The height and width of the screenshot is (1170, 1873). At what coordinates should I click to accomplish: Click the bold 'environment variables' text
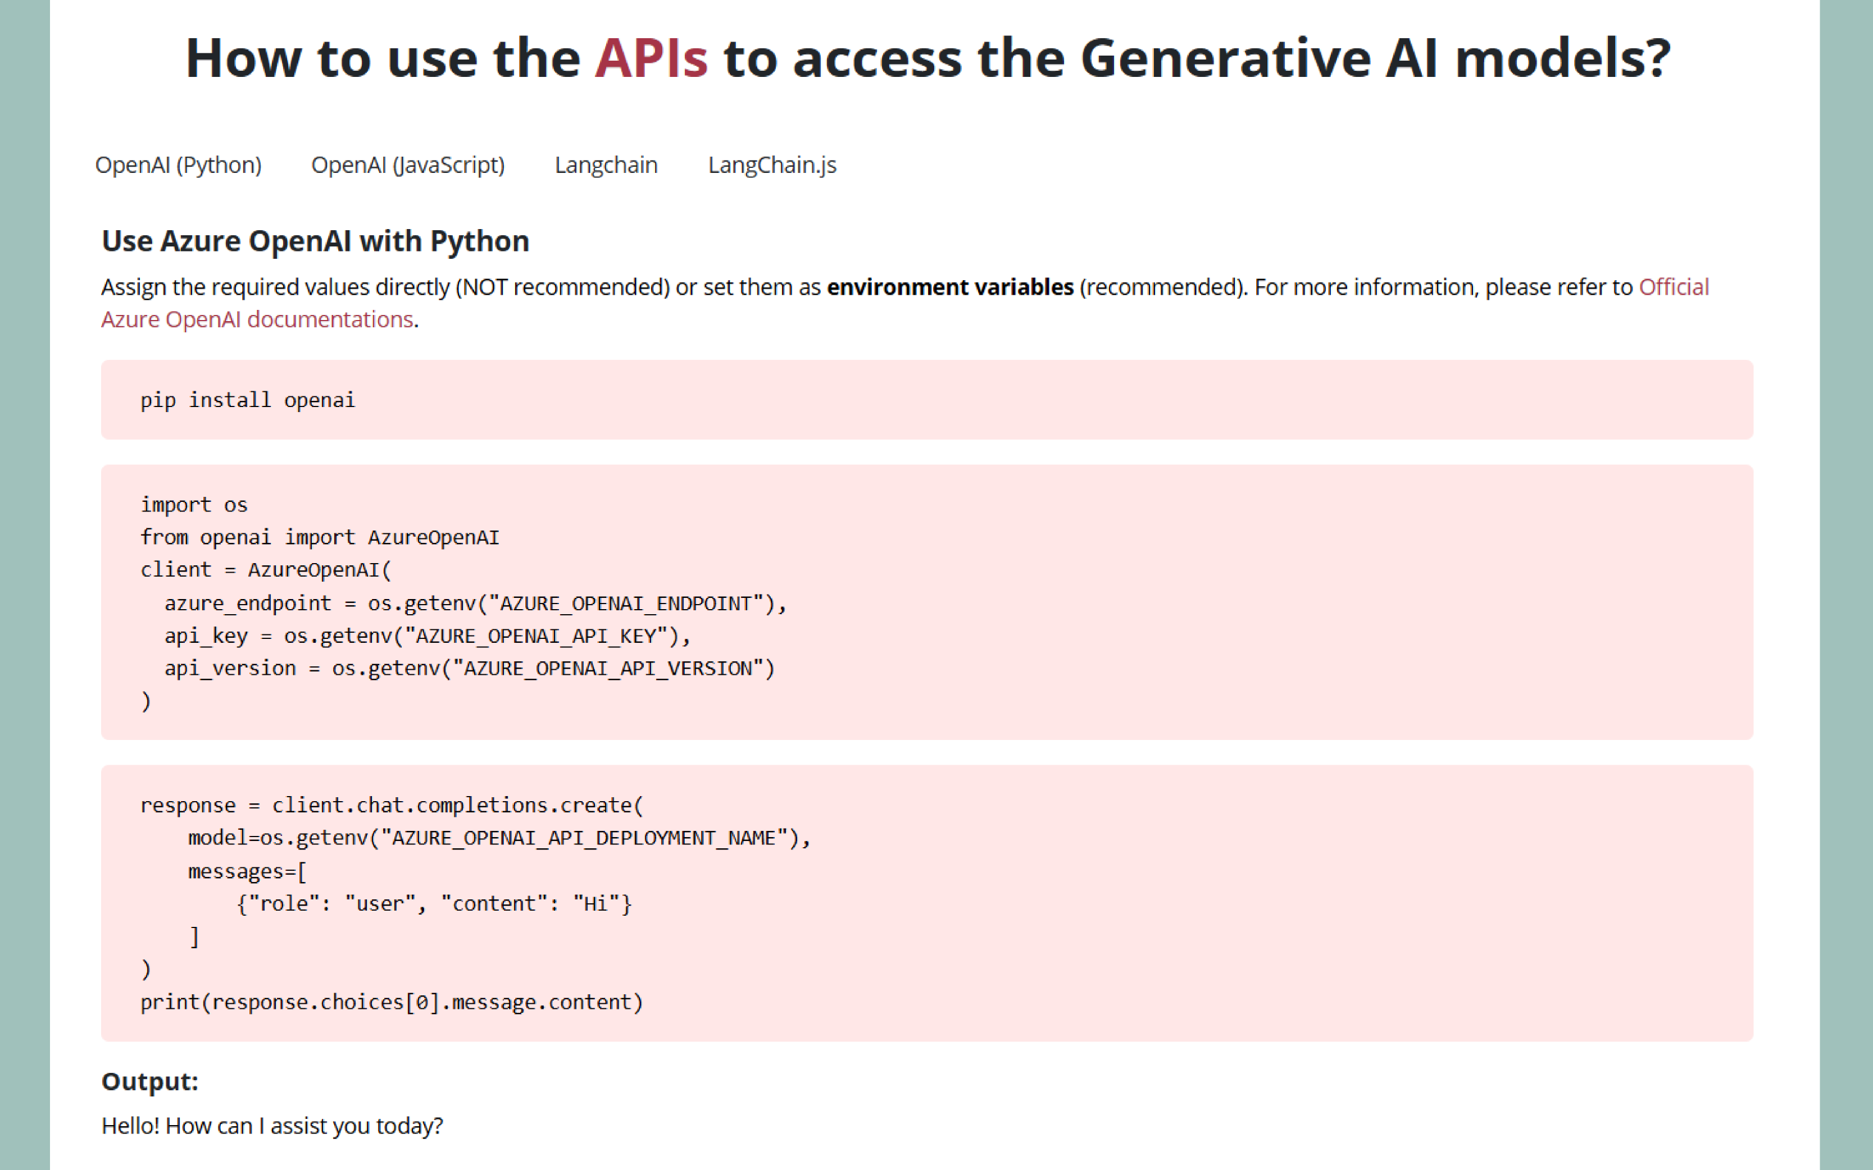pyautogui.click(x=950, y=287)
